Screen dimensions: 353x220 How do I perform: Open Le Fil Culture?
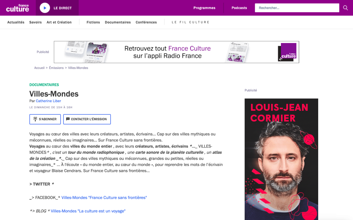[190, 22]
